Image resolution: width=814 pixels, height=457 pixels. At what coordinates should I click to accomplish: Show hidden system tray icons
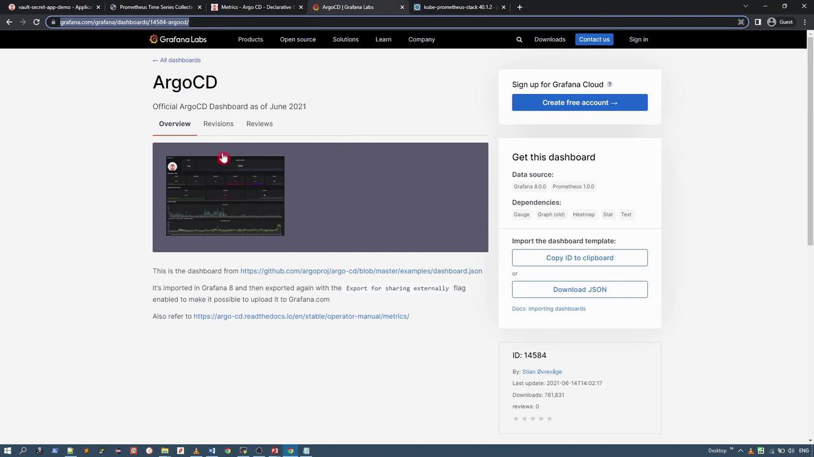point(740,451)
